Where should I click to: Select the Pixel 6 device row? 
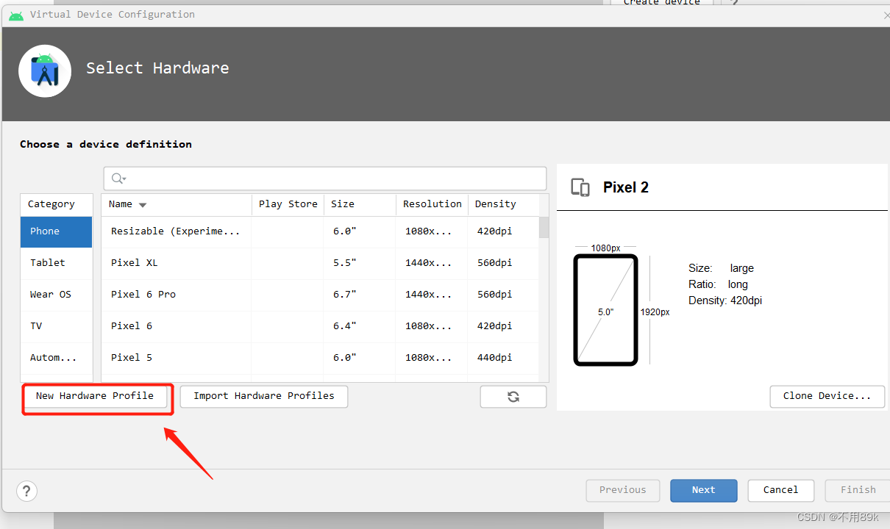point(320,326)
